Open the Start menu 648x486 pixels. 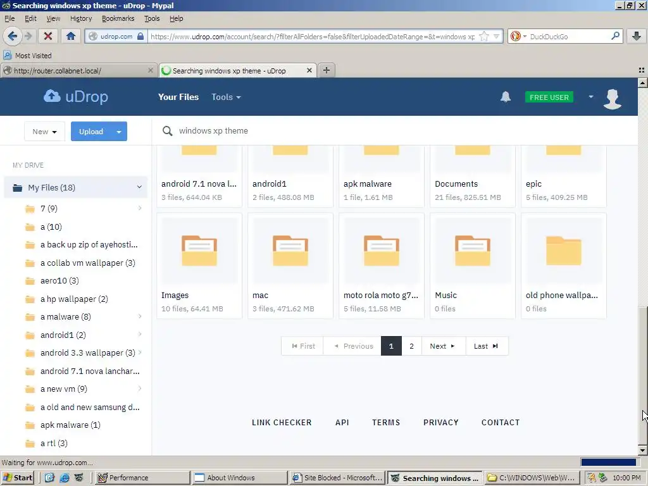pos(17,478)
